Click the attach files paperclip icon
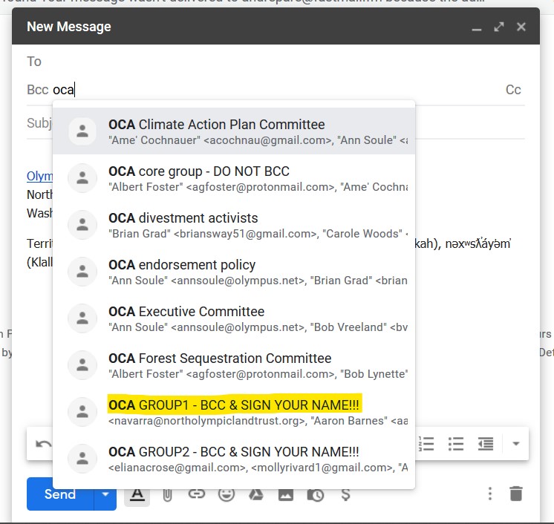Screen dimensions: 554x524 167,494
